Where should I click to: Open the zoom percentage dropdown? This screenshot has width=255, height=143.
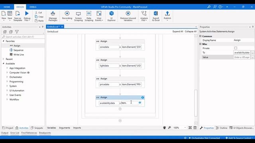[185, 128]
